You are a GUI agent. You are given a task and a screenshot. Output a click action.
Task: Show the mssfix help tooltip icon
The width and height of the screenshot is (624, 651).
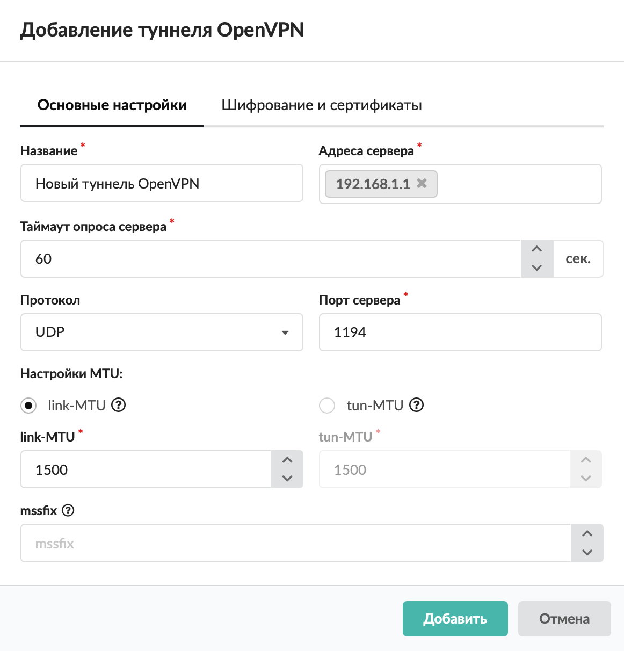(68, 510)
